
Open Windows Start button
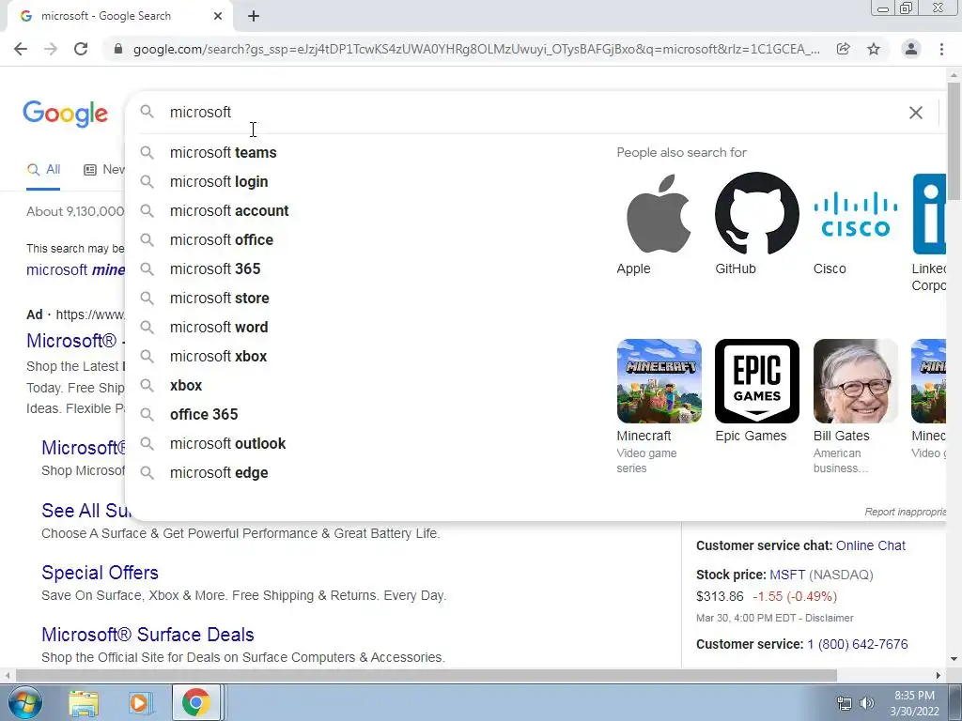pyautogui.click(x=24, y=702)
